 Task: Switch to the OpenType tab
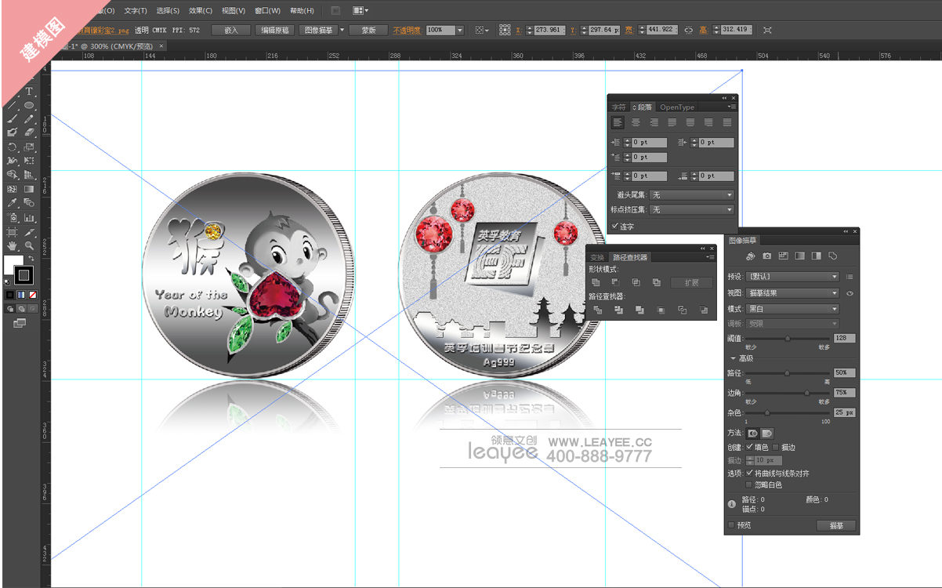(x=676, y=107)
